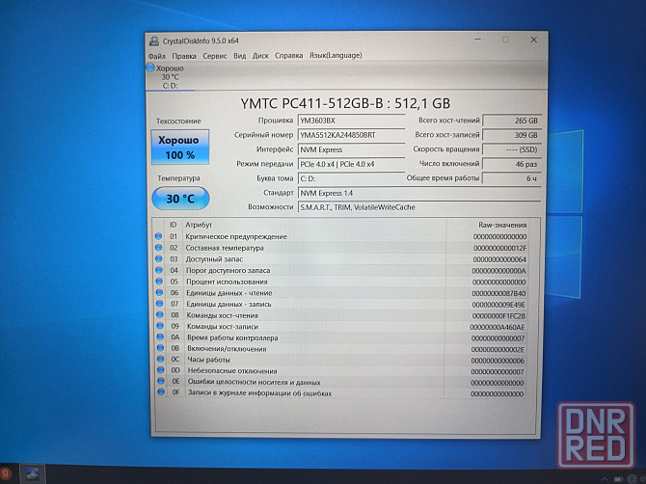Click the blue status circle in the disk tab
Viewport: 646px width, 484px height.
click(x=150, y=67)
